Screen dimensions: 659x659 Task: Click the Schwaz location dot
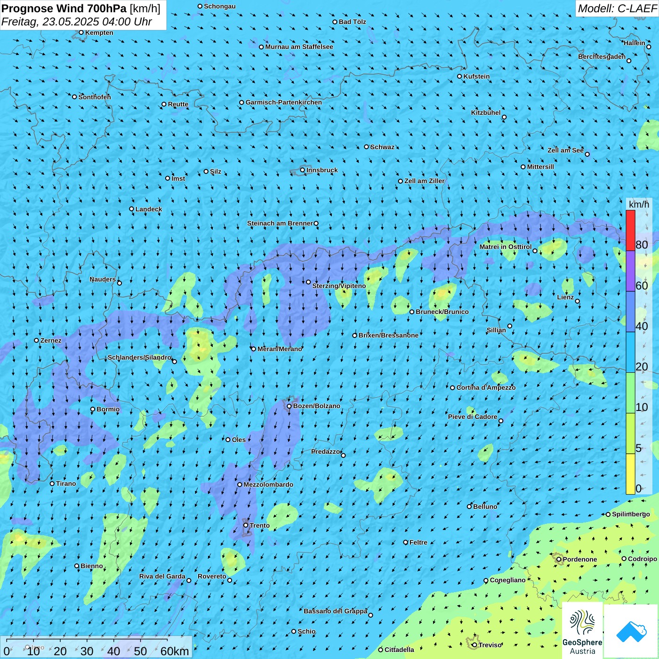tap(367, 147)
